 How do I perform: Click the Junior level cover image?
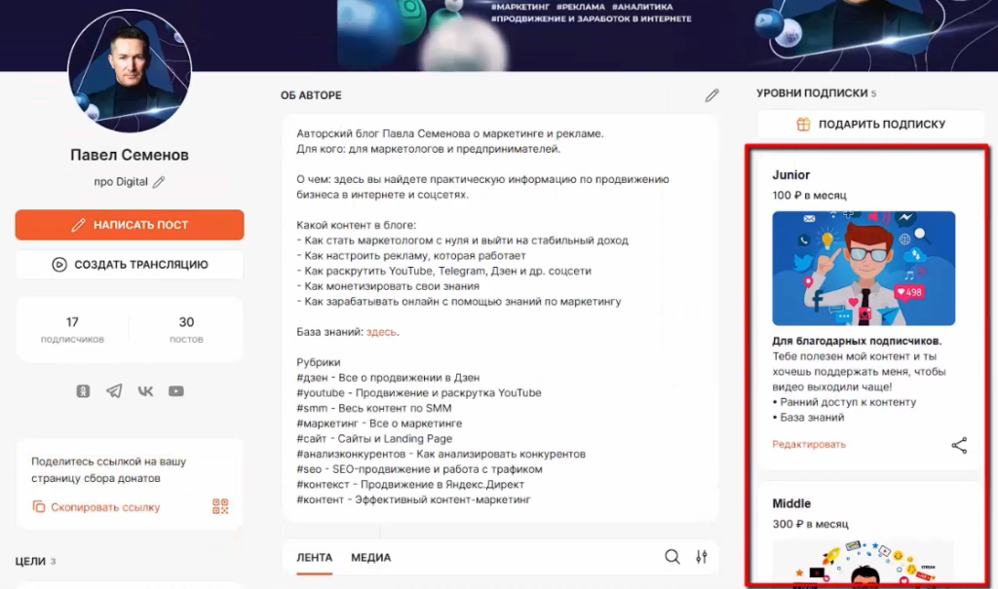[x=864, y=269]
